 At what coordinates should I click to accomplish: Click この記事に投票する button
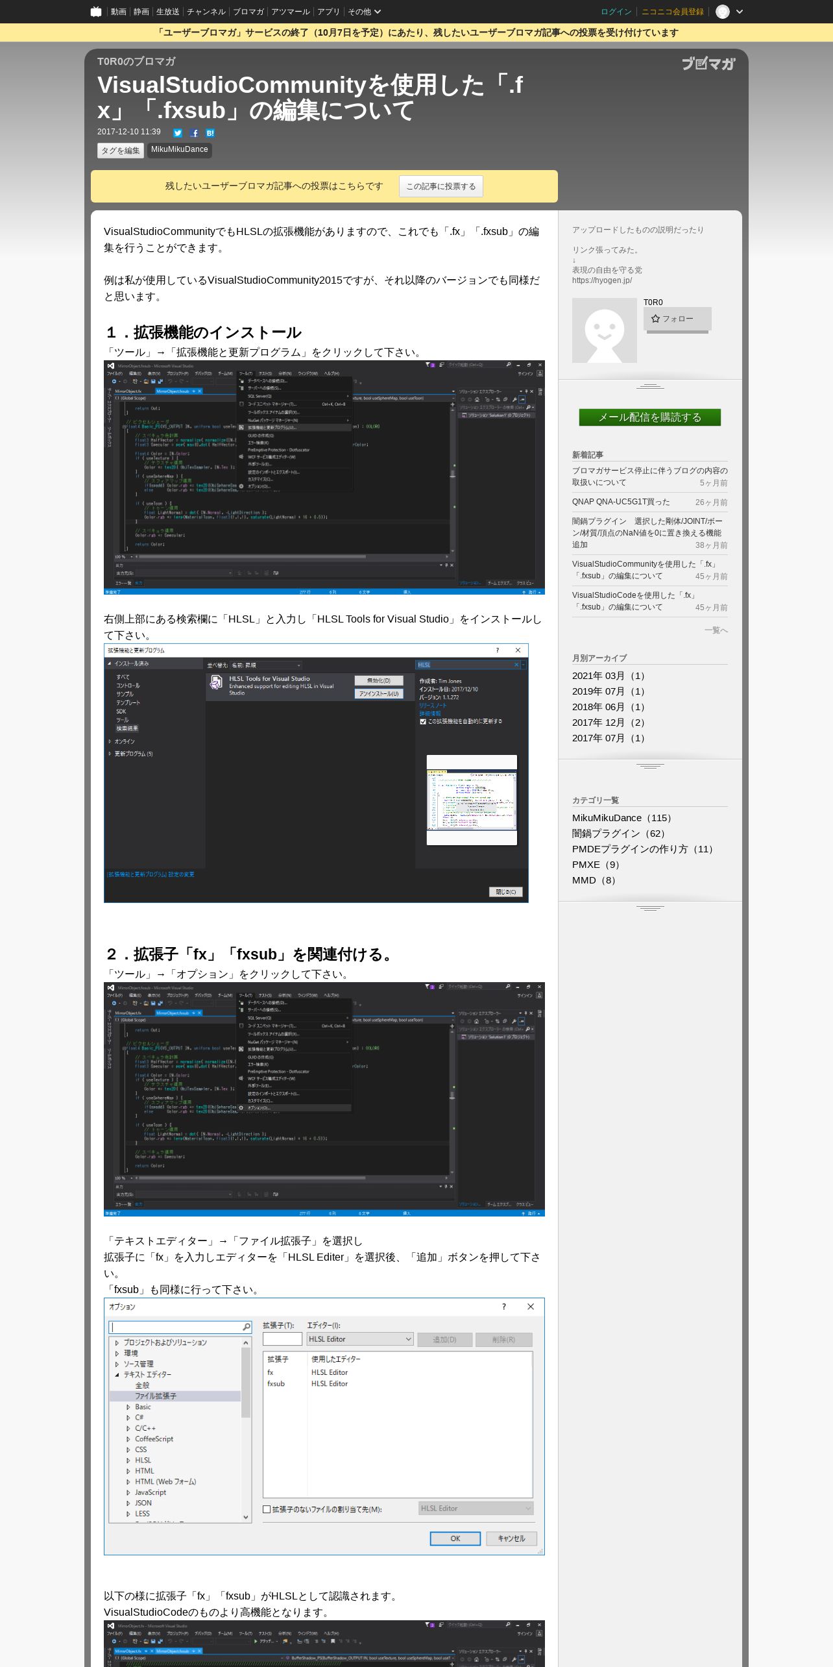(441, 186)
